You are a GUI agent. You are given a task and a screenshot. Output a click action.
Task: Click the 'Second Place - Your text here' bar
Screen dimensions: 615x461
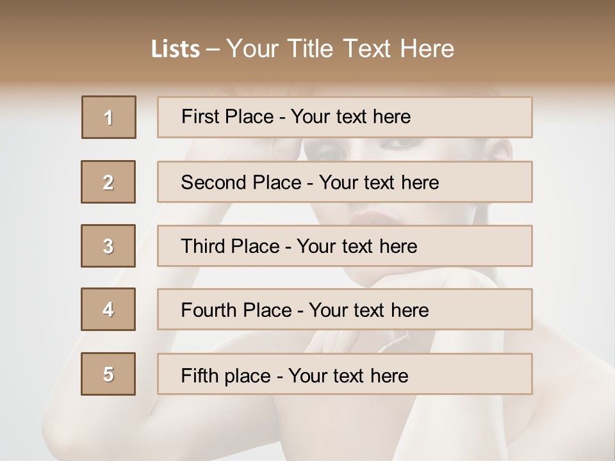click(345, 182)
